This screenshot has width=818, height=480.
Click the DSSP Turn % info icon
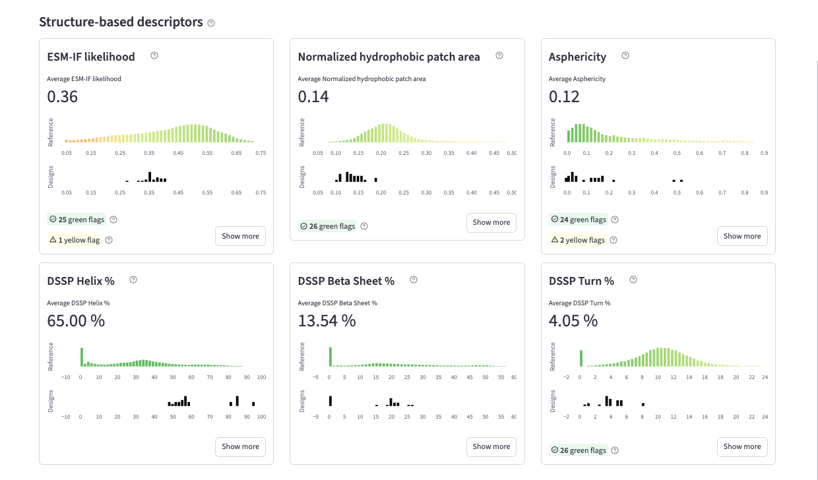click(633, 280)
